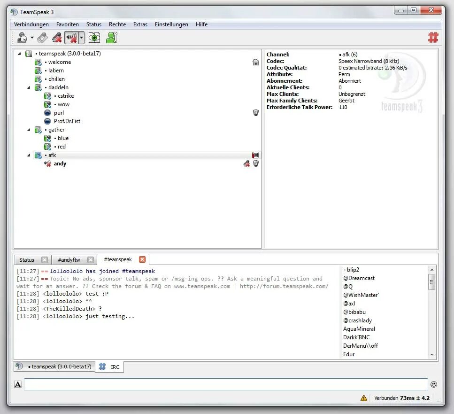Click the IRC user list scrollbar thumb
The width and height of the screenshot is (454, 414).
click(432, 282)
